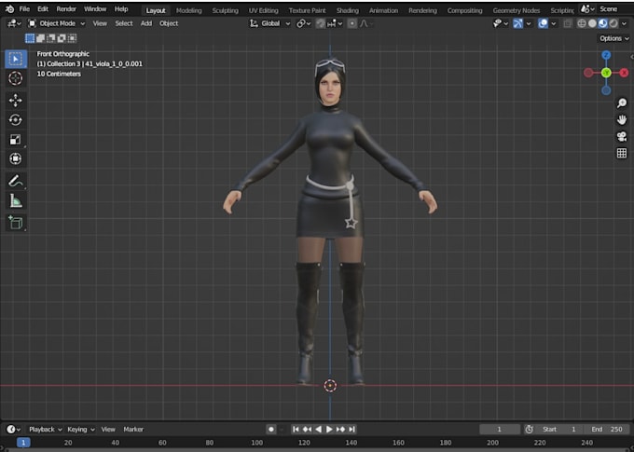Toggle auto keying record button

click(271, 430)
